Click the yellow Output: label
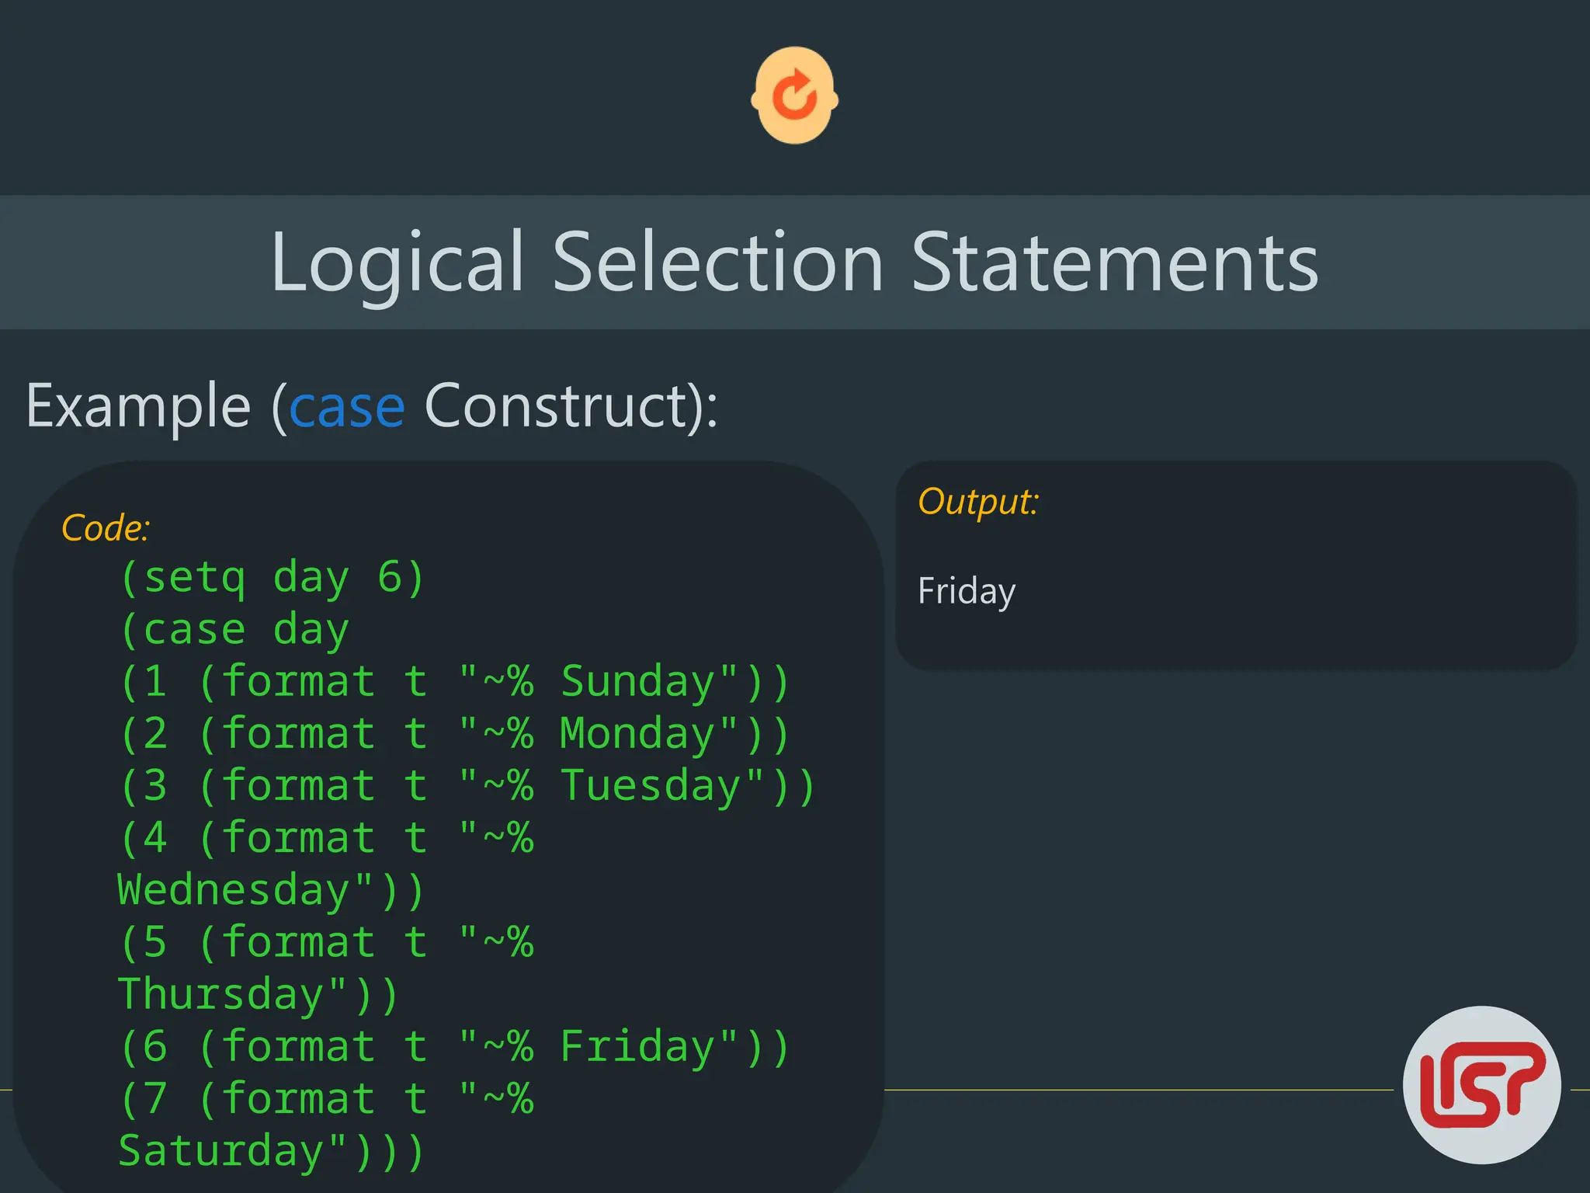The width and height of the screenshot is (1590, 1193). point(977,502)
